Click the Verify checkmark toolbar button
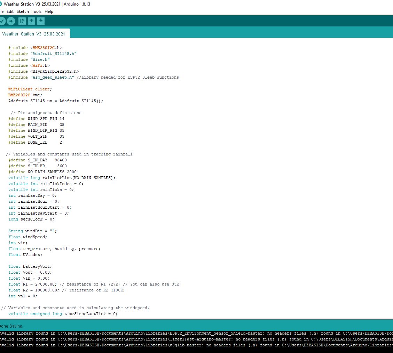 (x=2, y=21)
